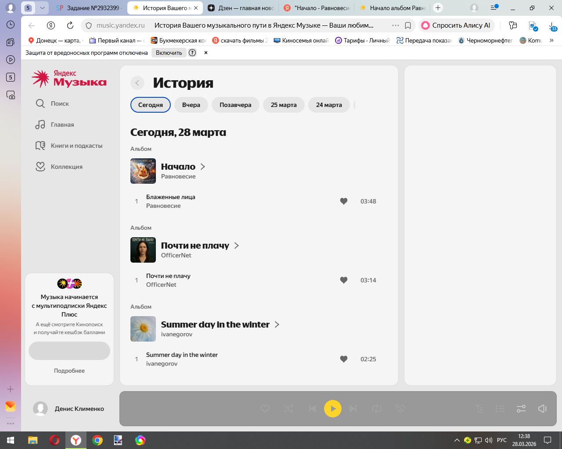This screenshot has height=449, width=562.
Task: Go back using the arrow beside История
Action: [x=137, y=83]
